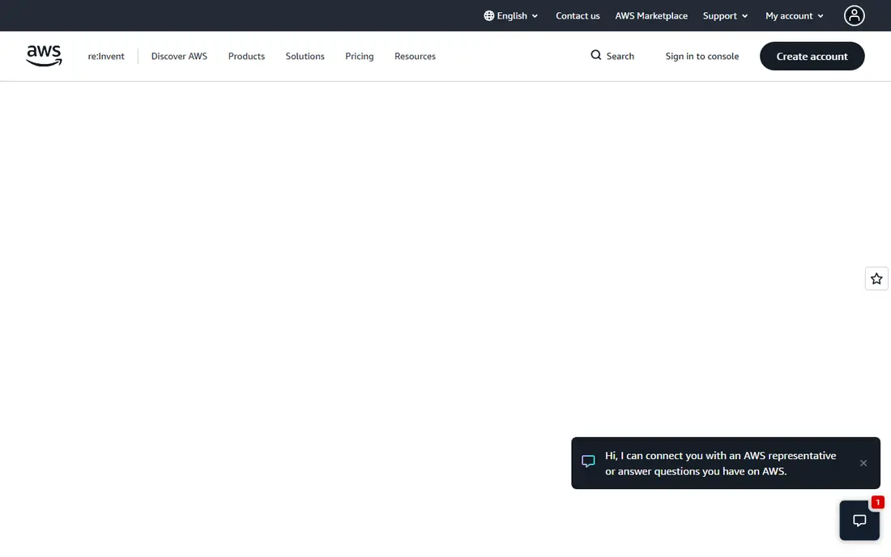Click the red notification badge on chat
The width and height of the screenshot is (891, 557).
click(877, 503)
